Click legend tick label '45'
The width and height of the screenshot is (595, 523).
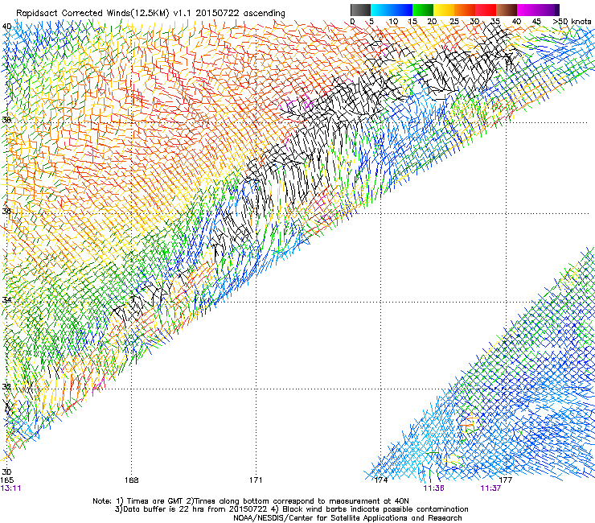pos(536,22)
